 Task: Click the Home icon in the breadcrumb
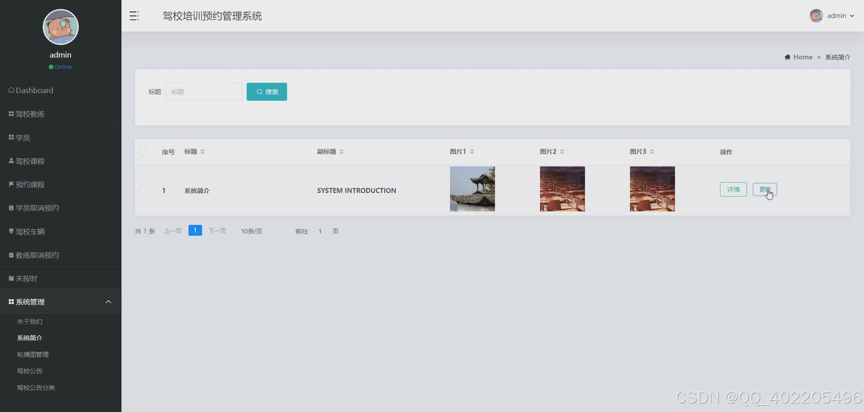(788, 57)
